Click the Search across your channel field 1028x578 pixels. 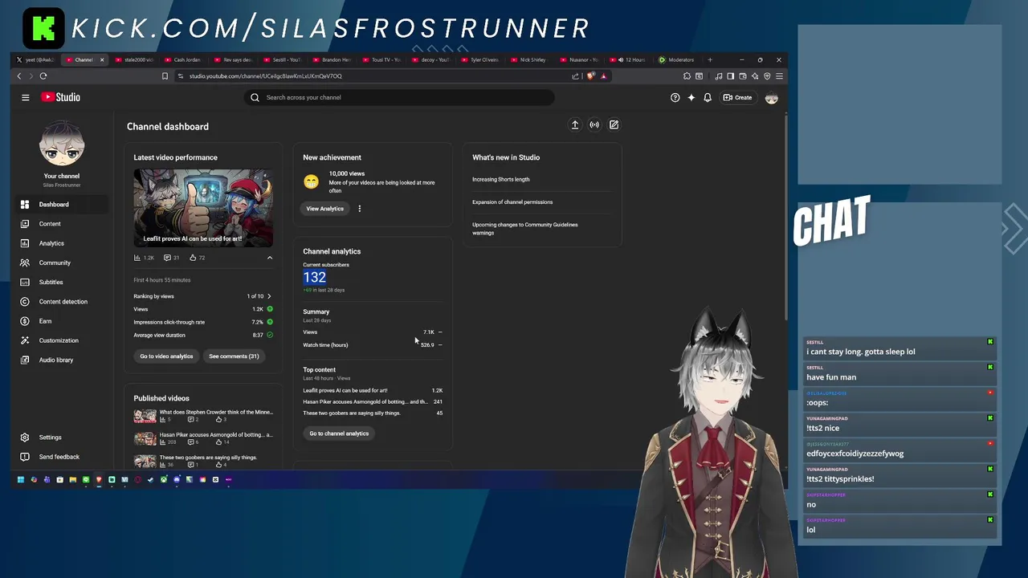click(399, 97)
